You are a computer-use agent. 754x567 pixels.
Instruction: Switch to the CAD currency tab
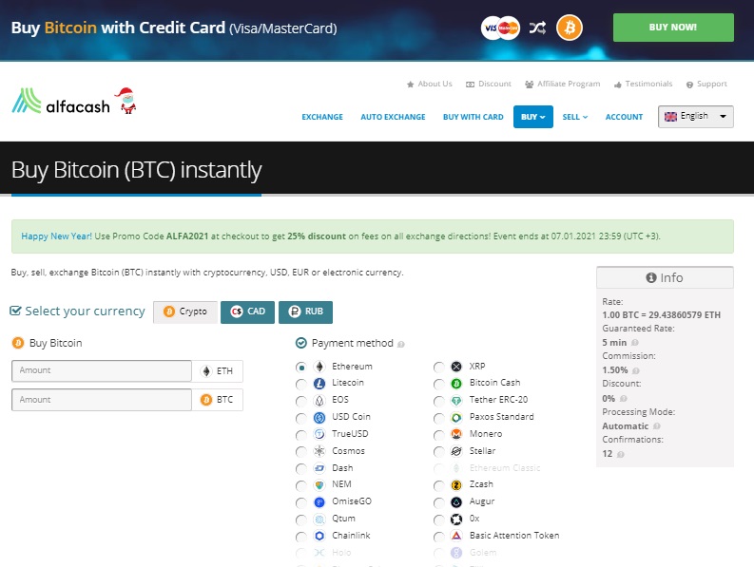click(x=247, y=312)
